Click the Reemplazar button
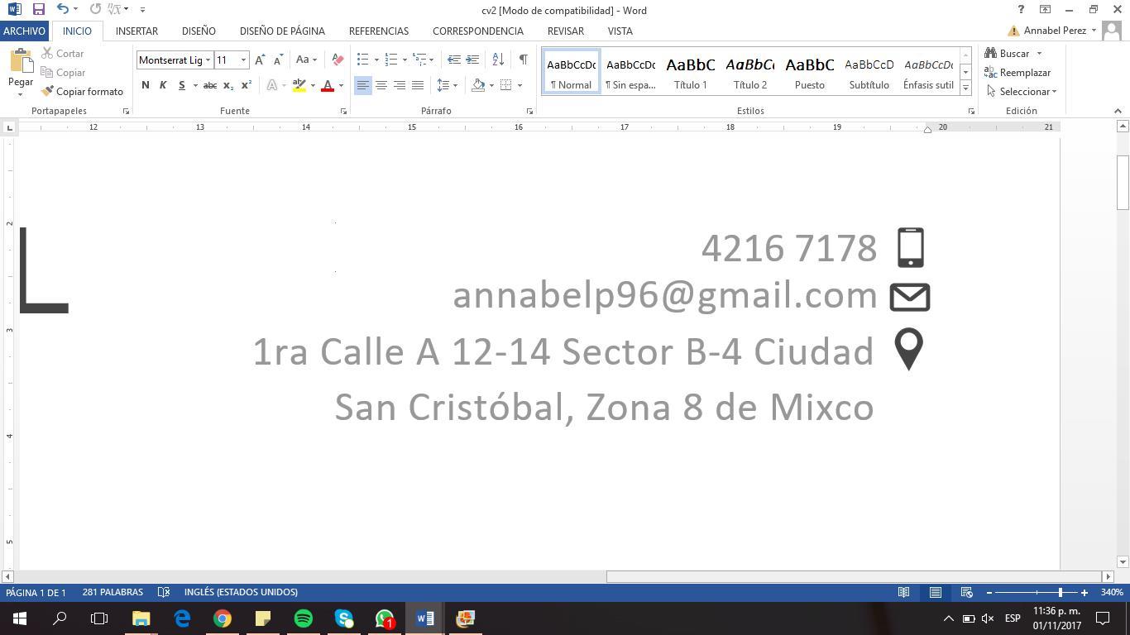 (1017, 73)
